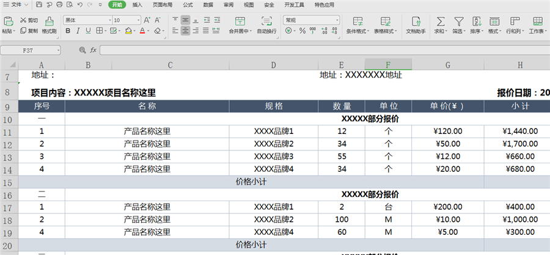Click Merge and Center (合并居中)
The image size is (550, 255).
click(240, 25)
